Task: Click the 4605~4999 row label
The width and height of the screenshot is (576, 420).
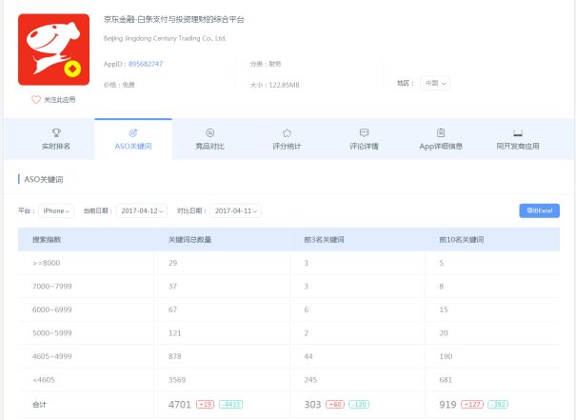Action: (x=51, y=356)
